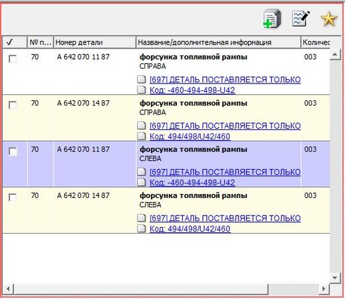
Task: Click the document icon beside the first [697] note
Action: click(x=142, y=79)
